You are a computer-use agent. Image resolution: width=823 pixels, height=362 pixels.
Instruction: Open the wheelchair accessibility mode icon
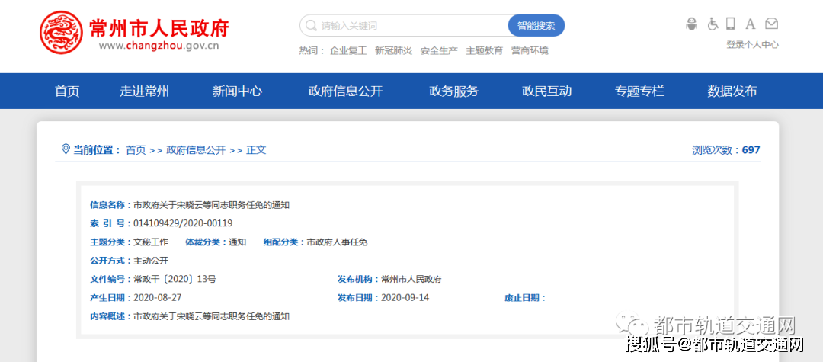[713, 24]
